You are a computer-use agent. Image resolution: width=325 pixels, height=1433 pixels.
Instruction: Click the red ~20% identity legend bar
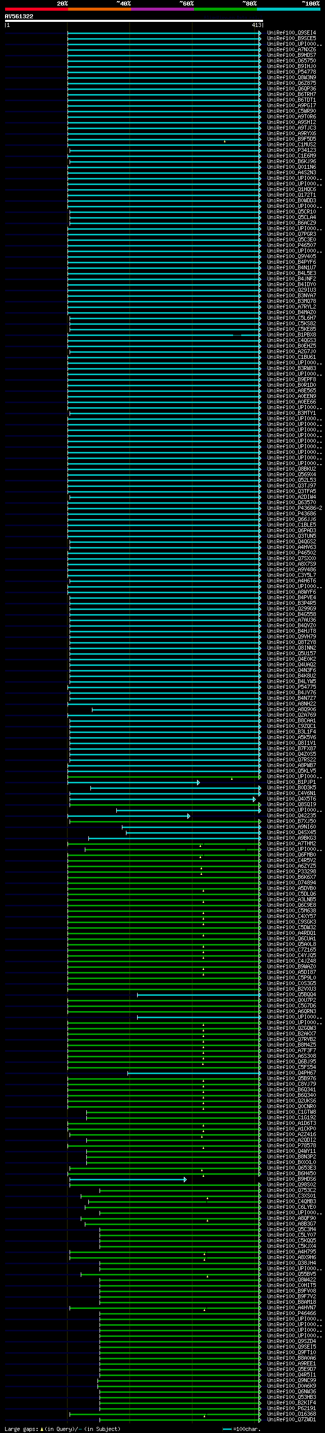pos(36,9)
